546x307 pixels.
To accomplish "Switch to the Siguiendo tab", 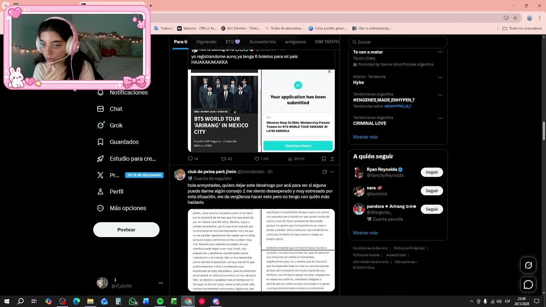I will (x=206, y=42).
